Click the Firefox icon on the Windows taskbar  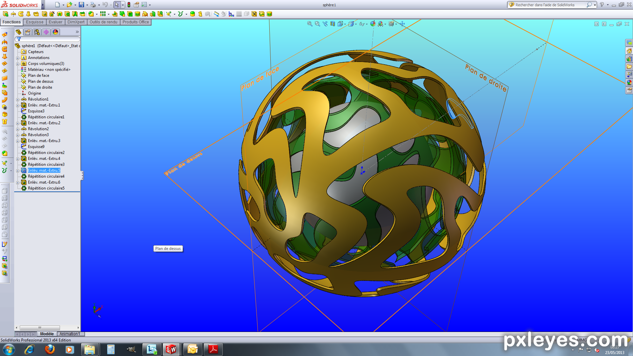pyautogui.click(x=50, y=349)
